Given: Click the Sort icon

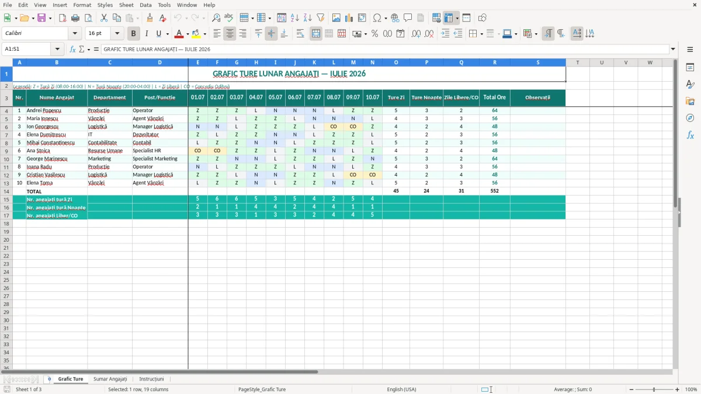Looking at the screenshot, I should coord(282,18).
